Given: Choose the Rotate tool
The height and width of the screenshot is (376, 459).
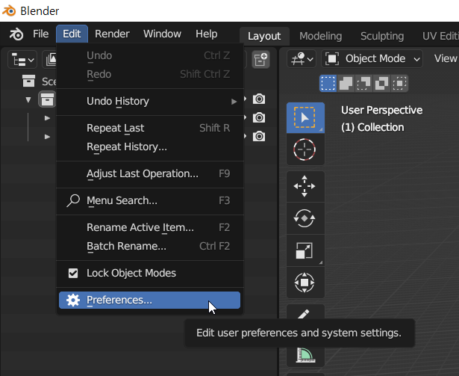Looking at the screenshot, I should (x=305, y=218).
